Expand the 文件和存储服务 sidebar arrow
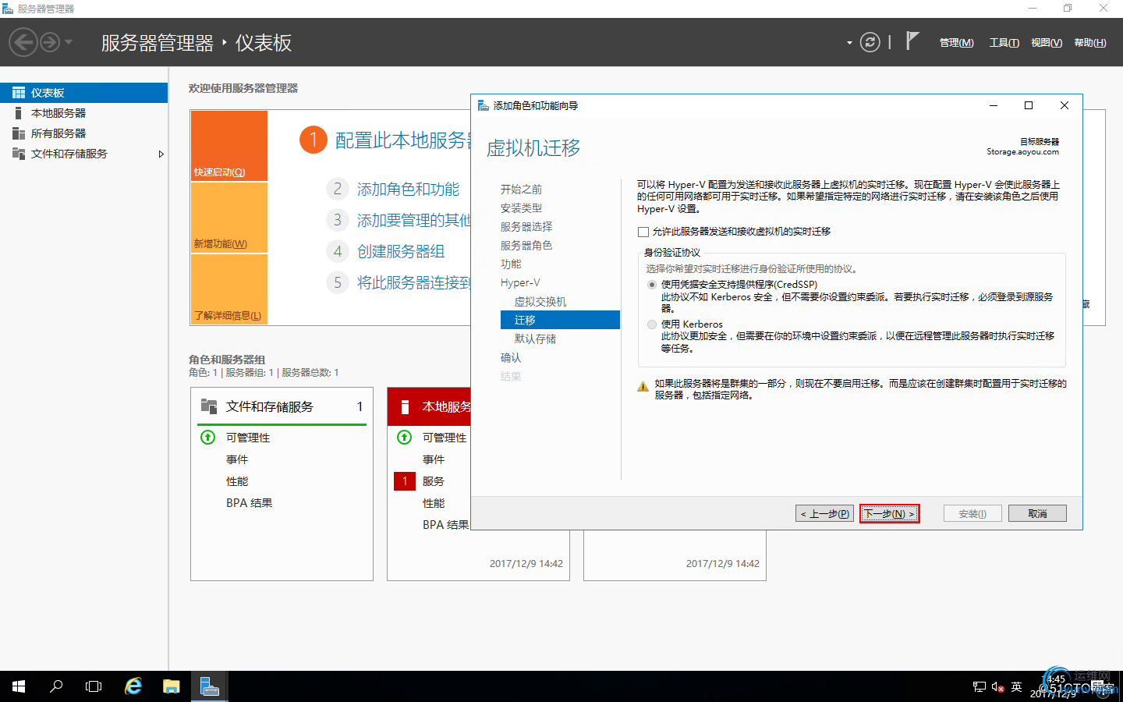Image resolution: width=1123 pixels, height=702 pixels. (x=161, y=154)
